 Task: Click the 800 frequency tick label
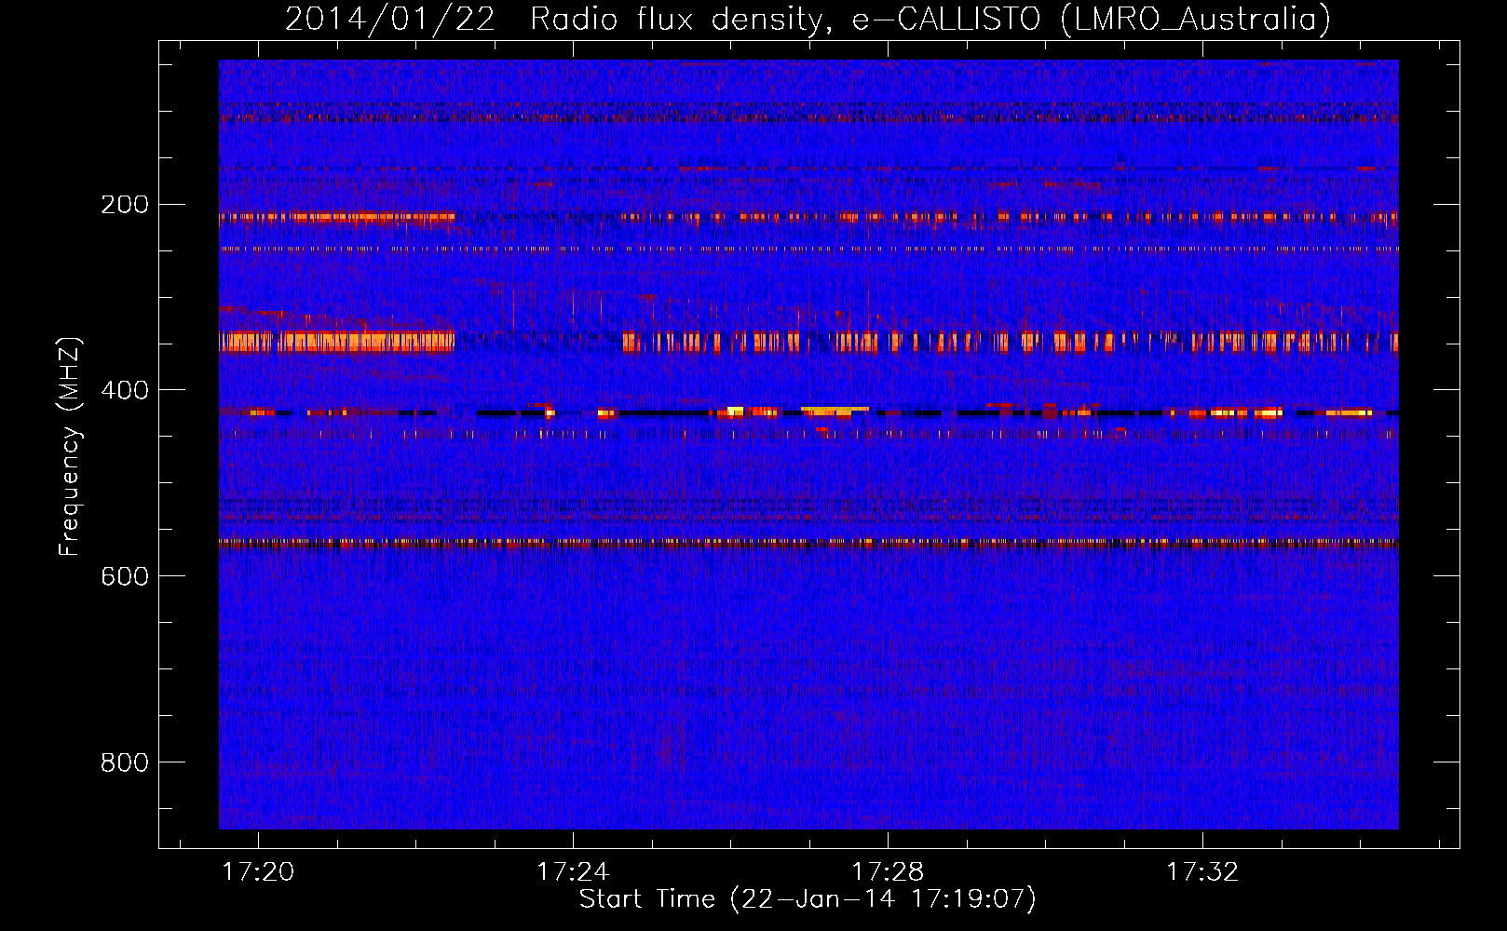pos(125,763)
